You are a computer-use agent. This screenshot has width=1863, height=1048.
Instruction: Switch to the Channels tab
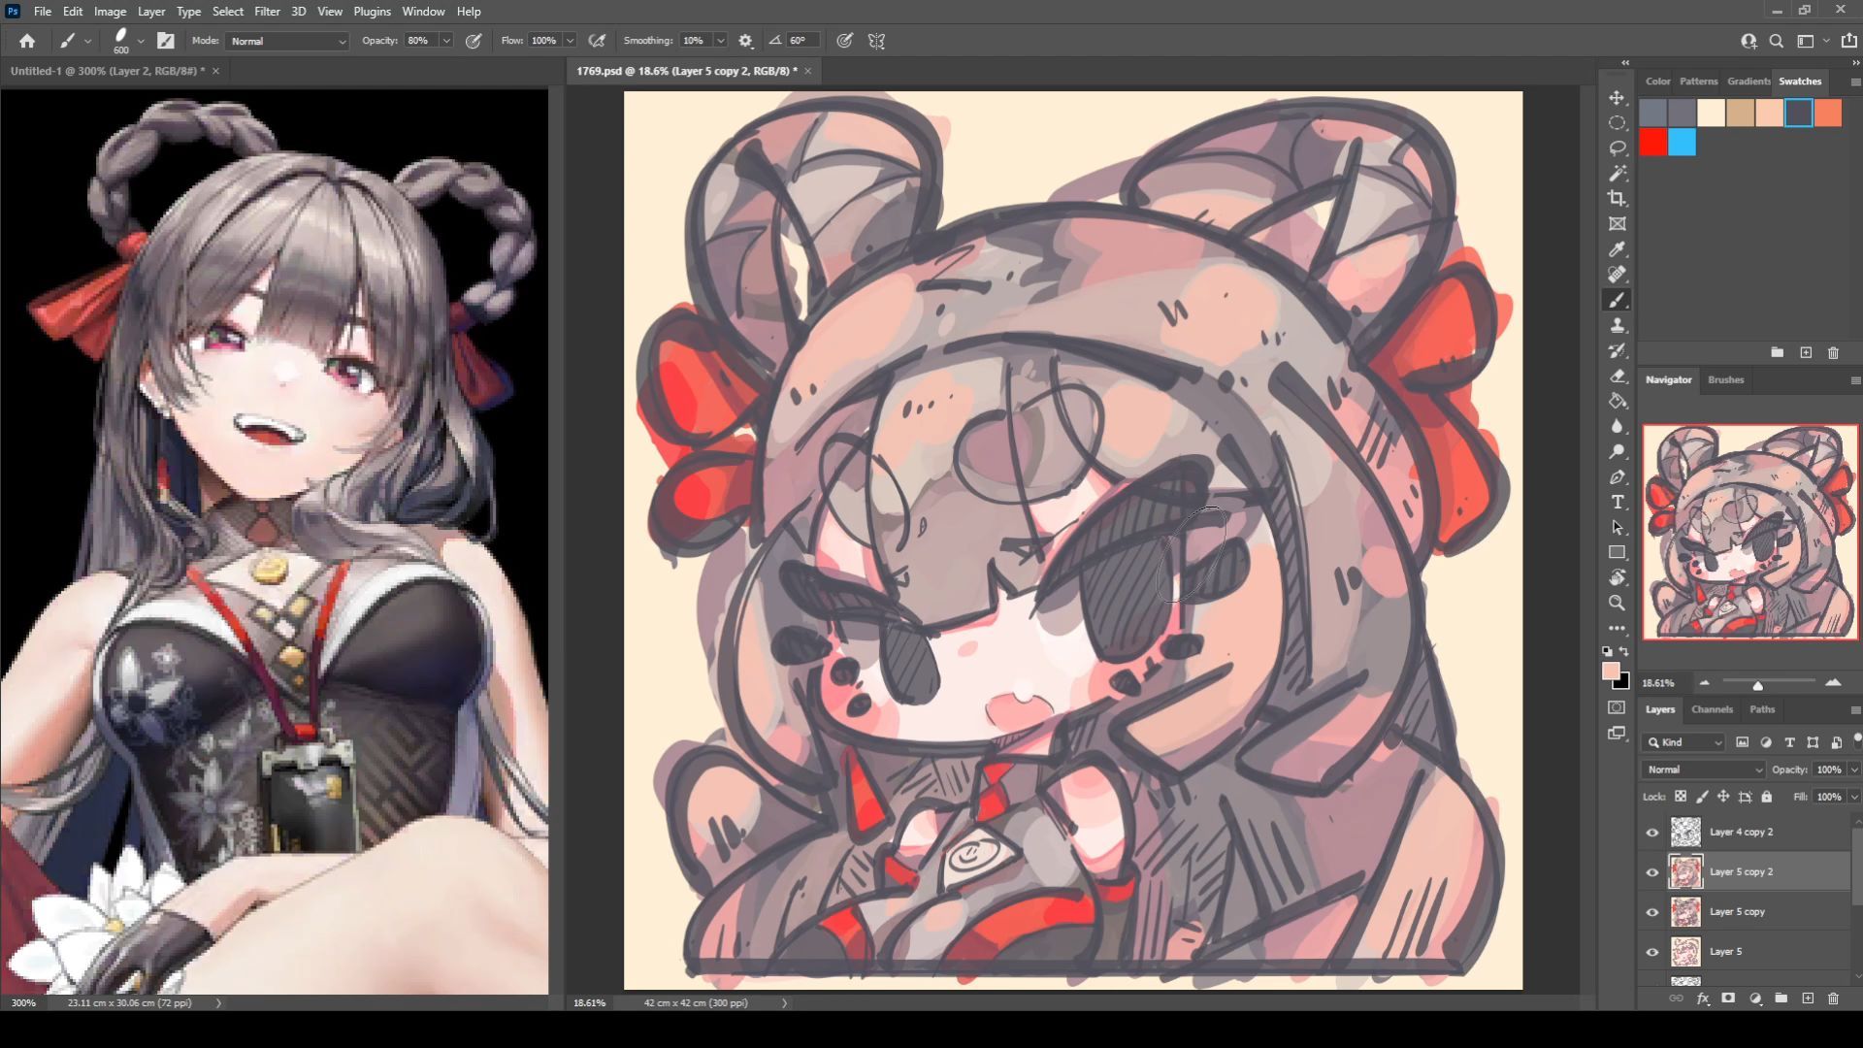pyautogui.click(x=1712, y=709)
